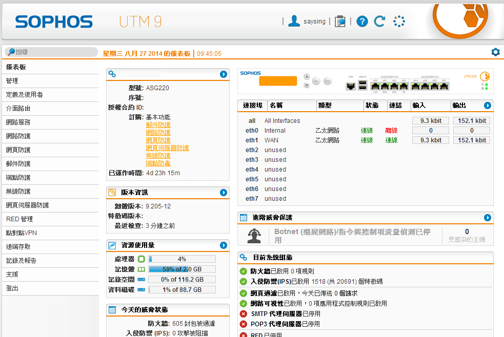Click the saysing user account icon
Image resolution: width=504 pixels, height=337 pixels.
(x=294, y=21)
